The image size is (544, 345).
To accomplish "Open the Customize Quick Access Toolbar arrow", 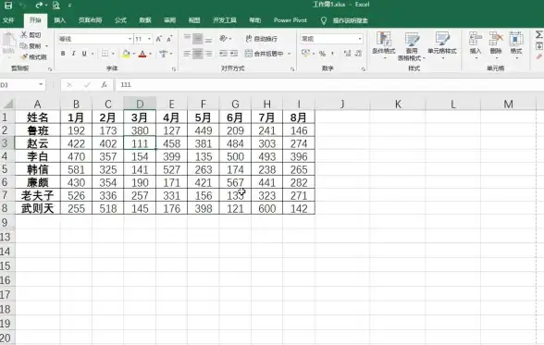I will (69, 6).
